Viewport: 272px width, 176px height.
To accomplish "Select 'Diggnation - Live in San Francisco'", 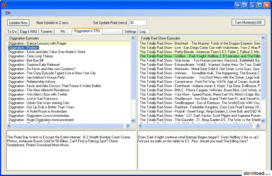I will [33, 99].
